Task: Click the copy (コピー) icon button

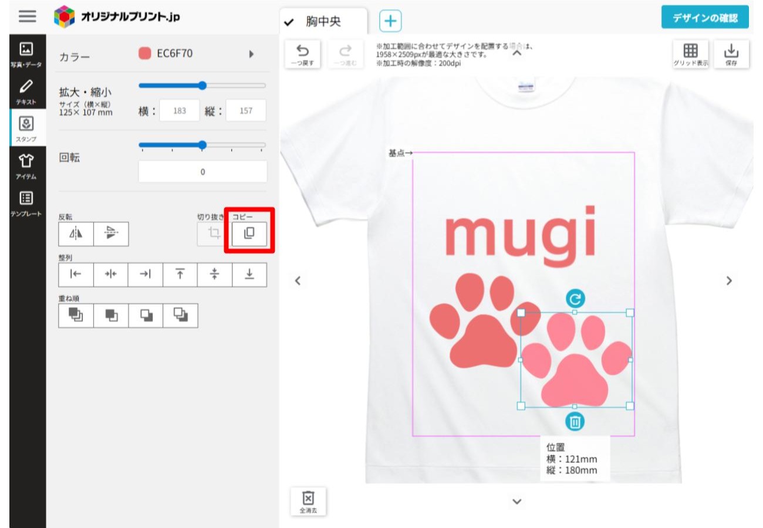Action: pos(249,233)
